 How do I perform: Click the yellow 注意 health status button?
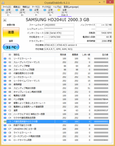pos(11,33)
